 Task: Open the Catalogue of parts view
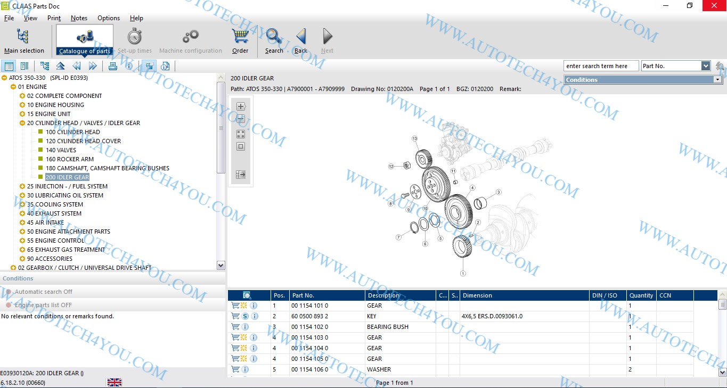(85, 40)
